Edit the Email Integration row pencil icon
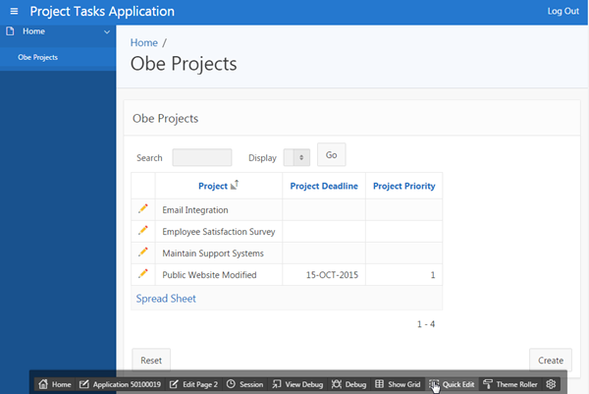The width and height of the screenshot is (589, 394). pyautogui.click(x=143, y=209)
